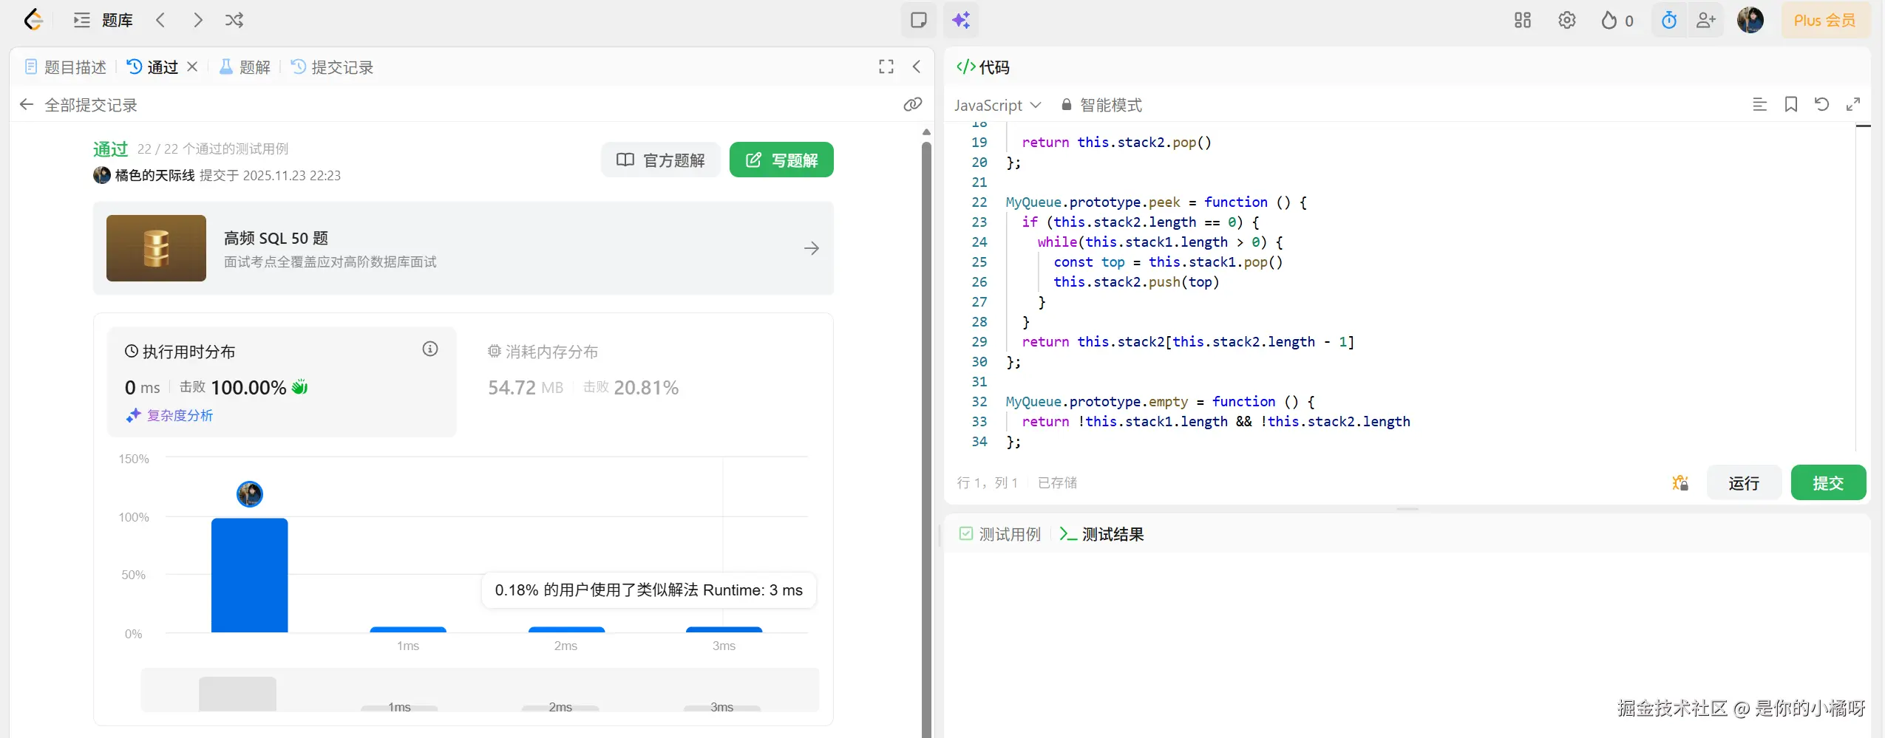Screen dimensions: 1885x738
Task: Collapse the left description panel
Action: coord(916,66)
